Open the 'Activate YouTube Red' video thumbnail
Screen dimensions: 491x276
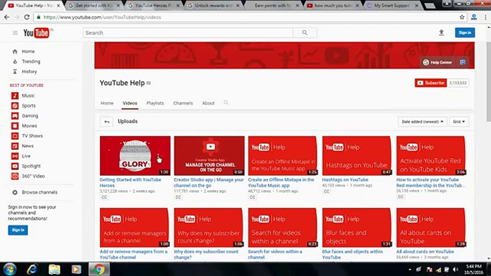432,156
